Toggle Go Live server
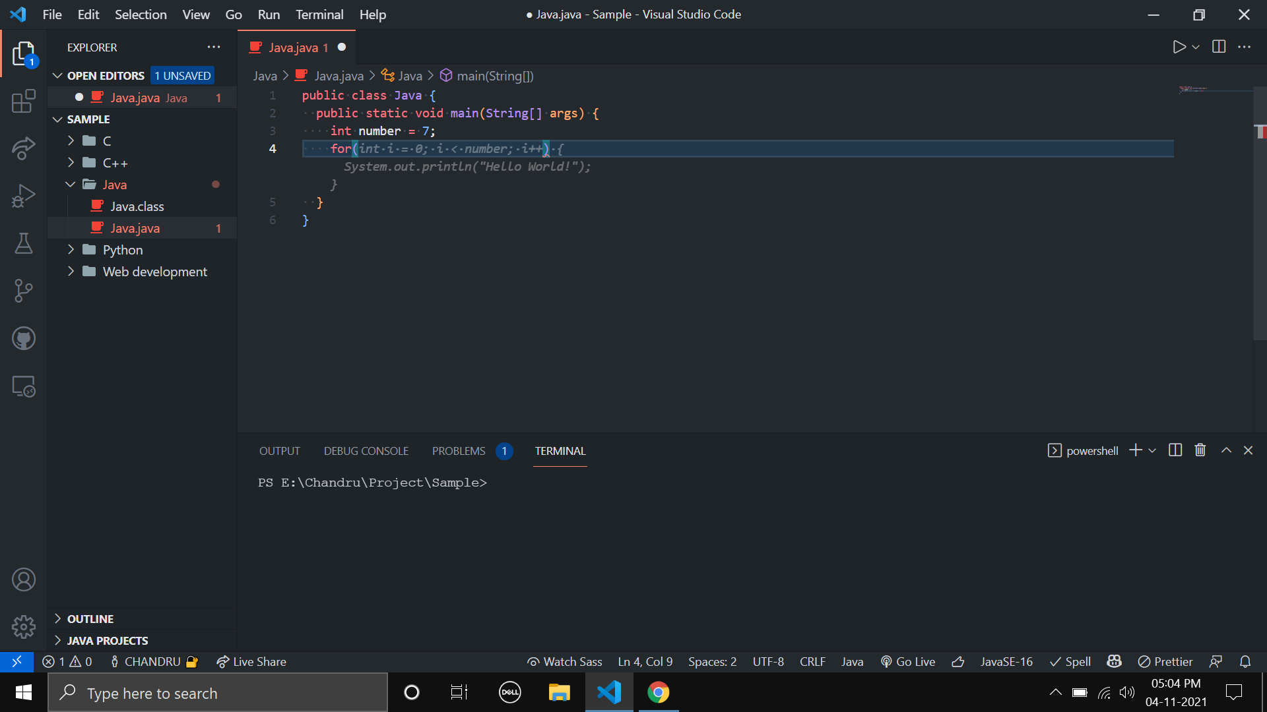Screen dimensions: 1267x712 [908, 661]
